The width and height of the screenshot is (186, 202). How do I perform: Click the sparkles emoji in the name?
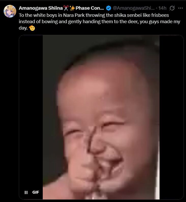72,8
